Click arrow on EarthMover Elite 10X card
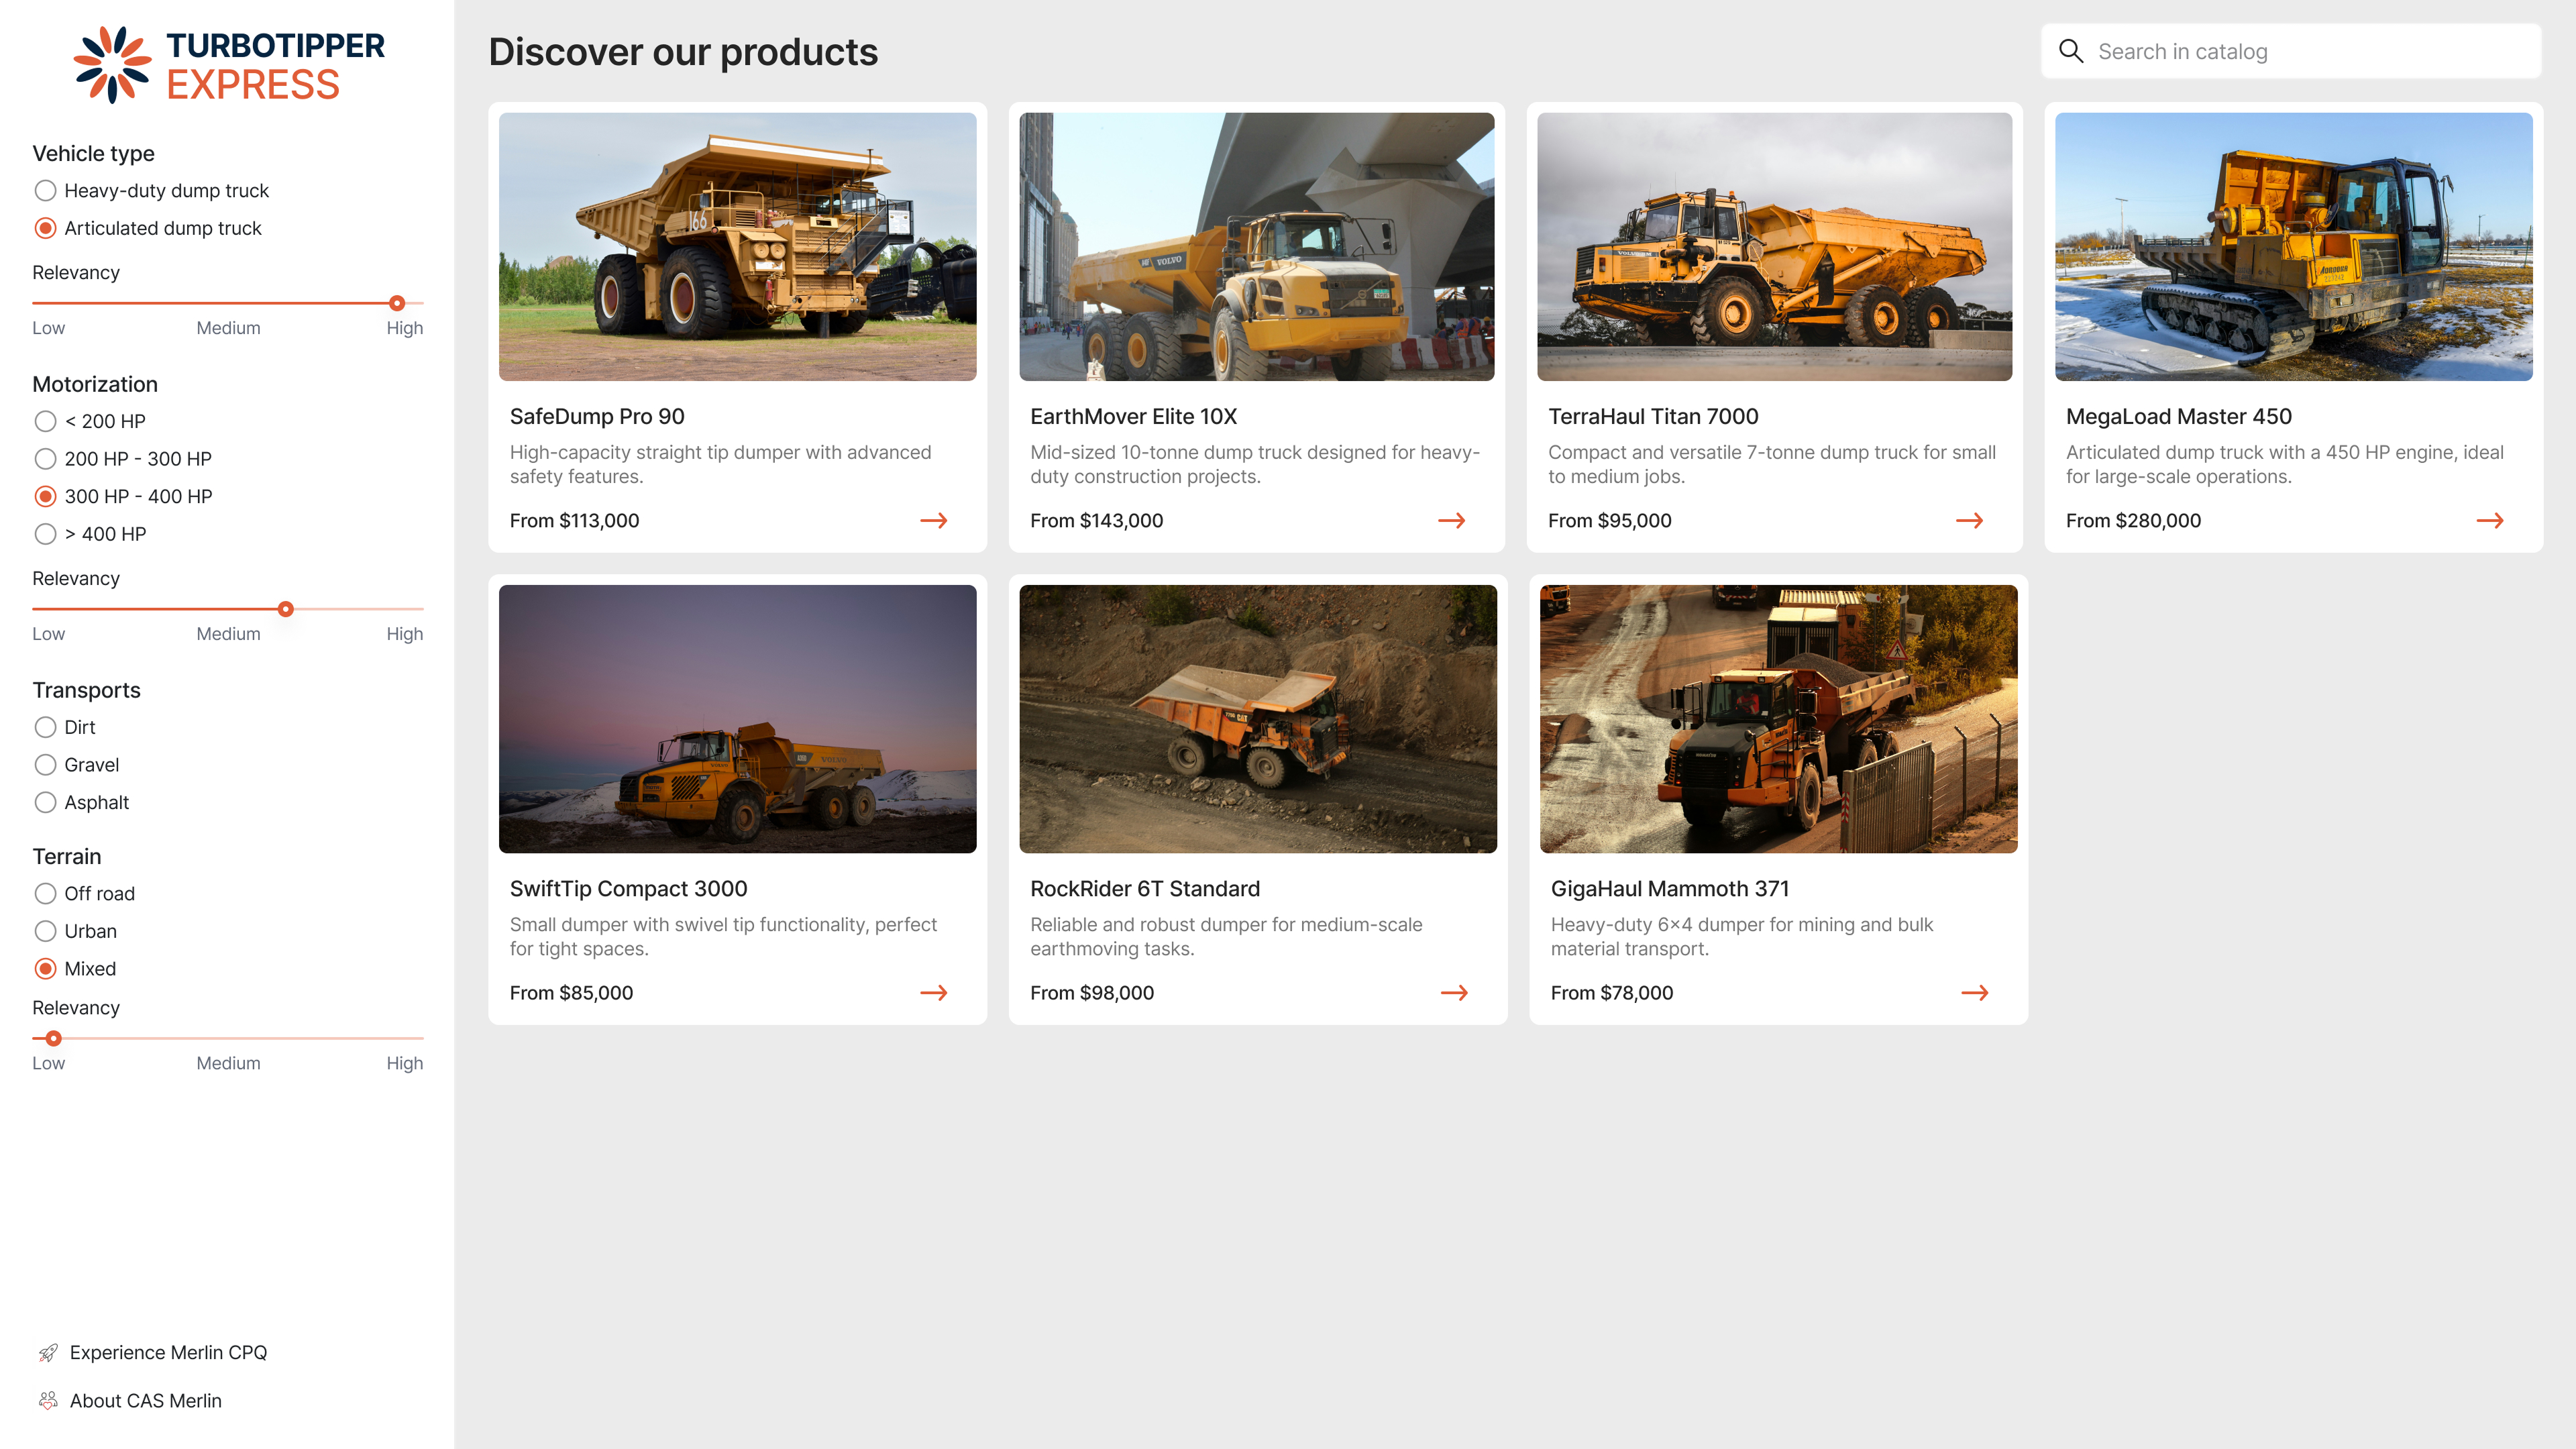The height and width of the screenshot is (1449, 2576). click(1451, 520)
